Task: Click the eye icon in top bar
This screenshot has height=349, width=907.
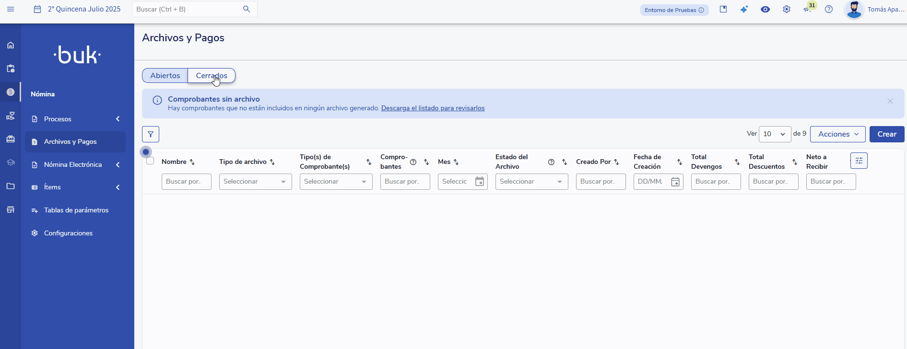Action: coord(766,10)
